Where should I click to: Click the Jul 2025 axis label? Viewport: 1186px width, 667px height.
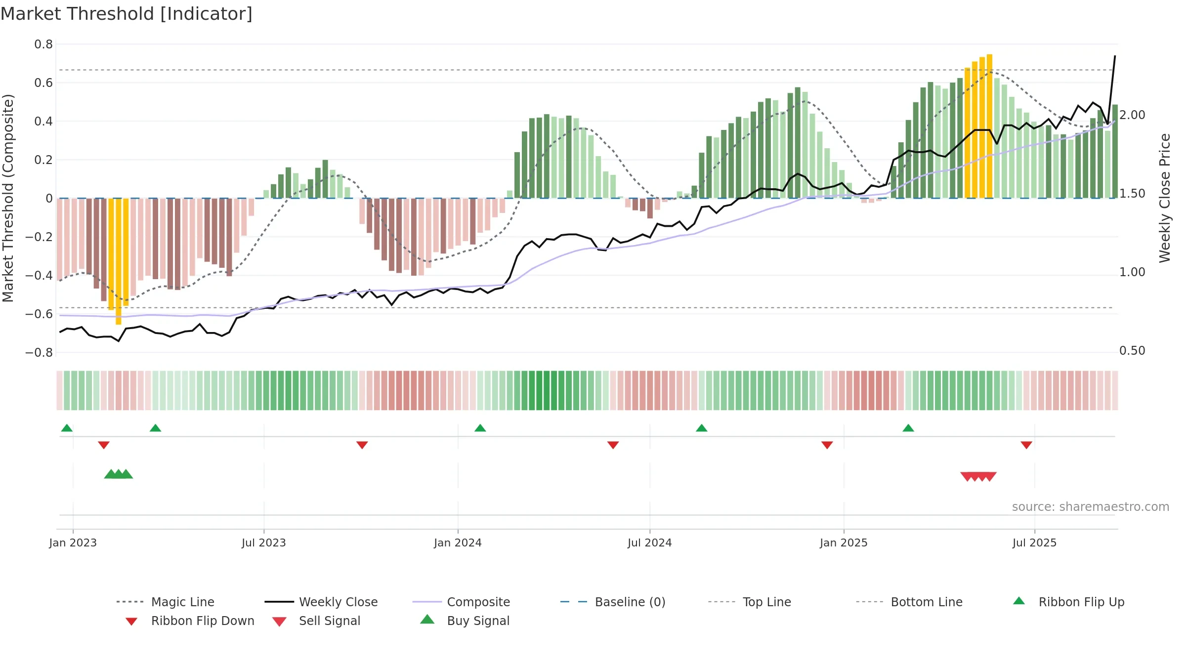click(1034, 543)
